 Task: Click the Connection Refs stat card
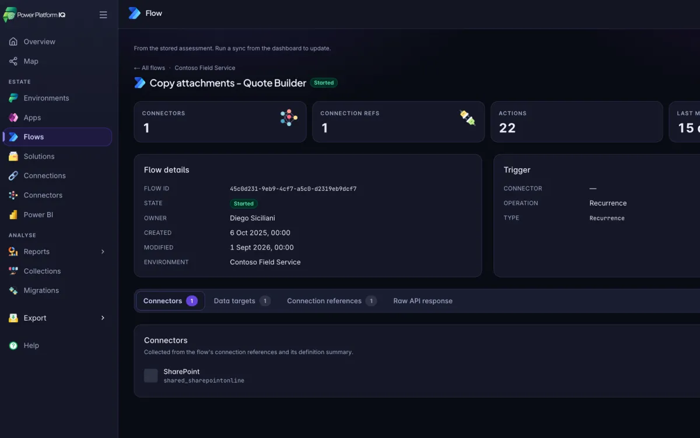[x=398, y=121]
